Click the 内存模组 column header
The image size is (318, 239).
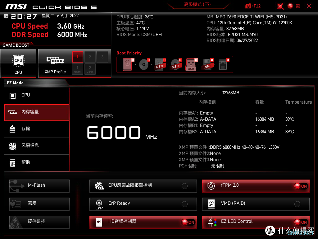pyautogui.click(x=207, y=102)
